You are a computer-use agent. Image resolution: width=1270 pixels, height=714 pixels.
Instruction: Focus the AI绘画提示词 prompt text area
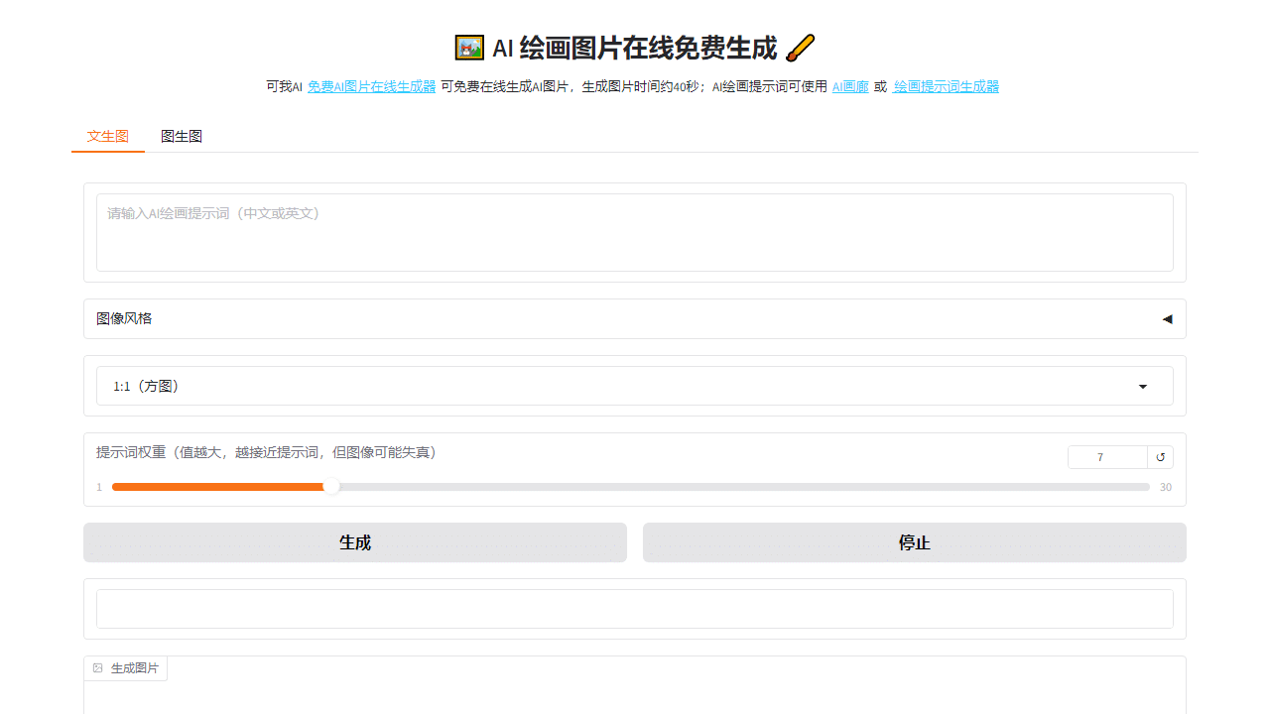point(635,232)
